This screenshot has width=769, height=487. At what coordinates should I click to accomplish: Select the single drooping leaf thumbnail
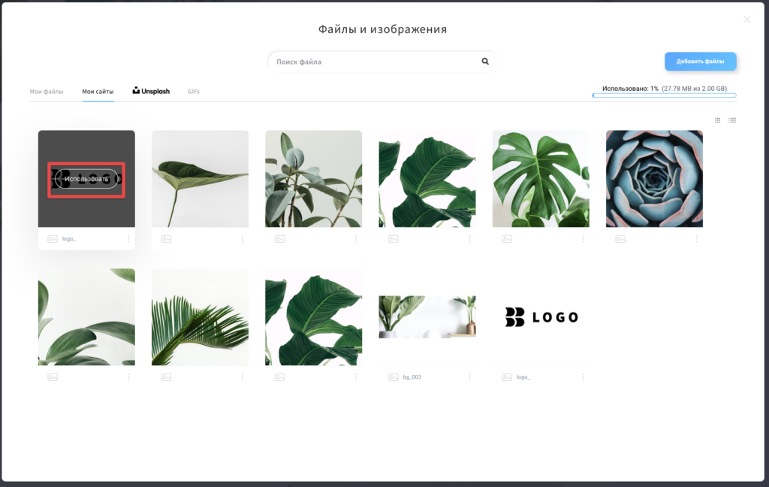(x=200, y=179)
